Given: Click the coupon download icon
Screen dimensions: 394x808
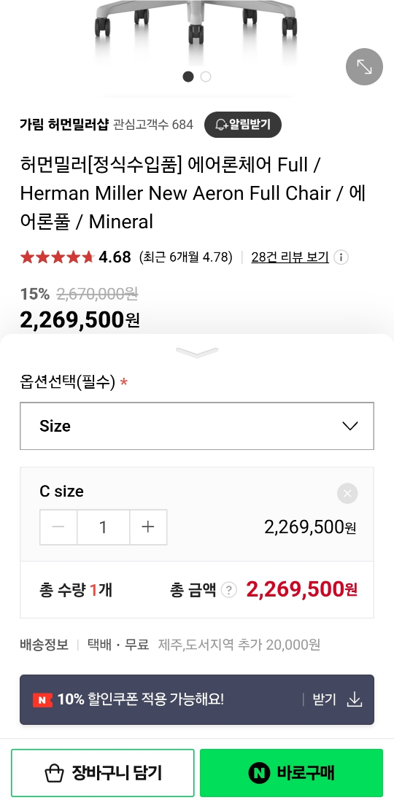Looking at the screenshot, I should (x=355, y=700).
